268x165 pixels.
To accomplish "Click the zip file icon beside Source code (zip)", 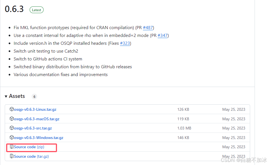I will point(12,147).
